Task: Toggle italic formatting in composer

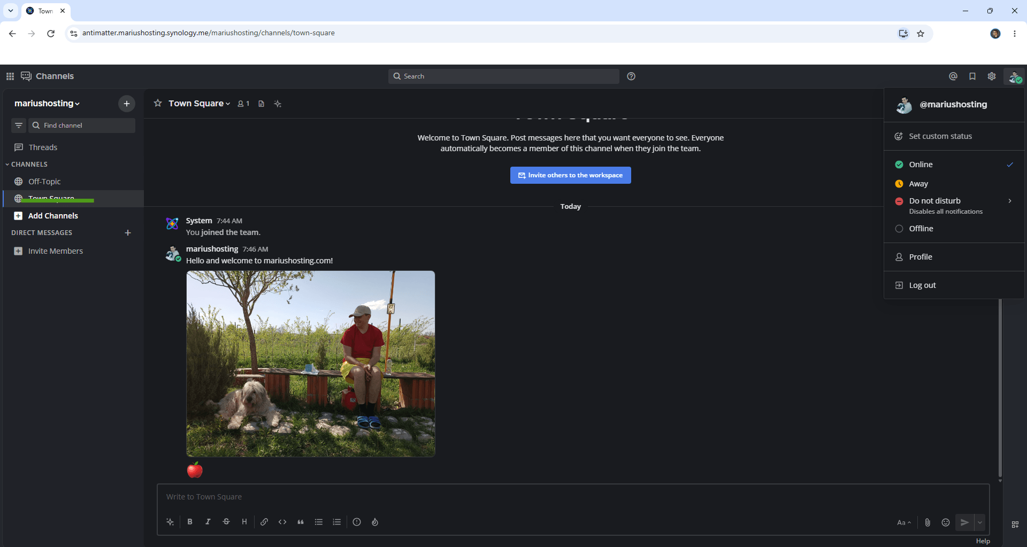Action: coord(208,522)
